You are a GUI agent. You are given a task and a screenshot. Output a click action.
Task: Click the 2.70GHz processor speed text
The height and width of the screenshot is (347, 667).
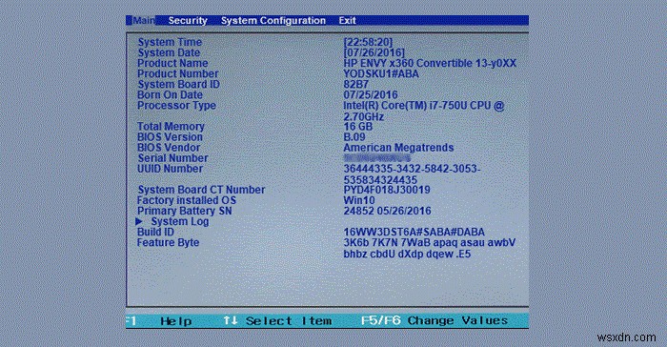(x=363, y=116)
